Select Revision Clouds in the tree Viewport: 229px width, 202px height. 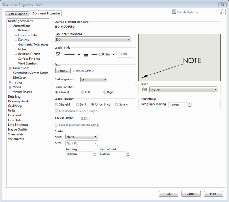29,54
